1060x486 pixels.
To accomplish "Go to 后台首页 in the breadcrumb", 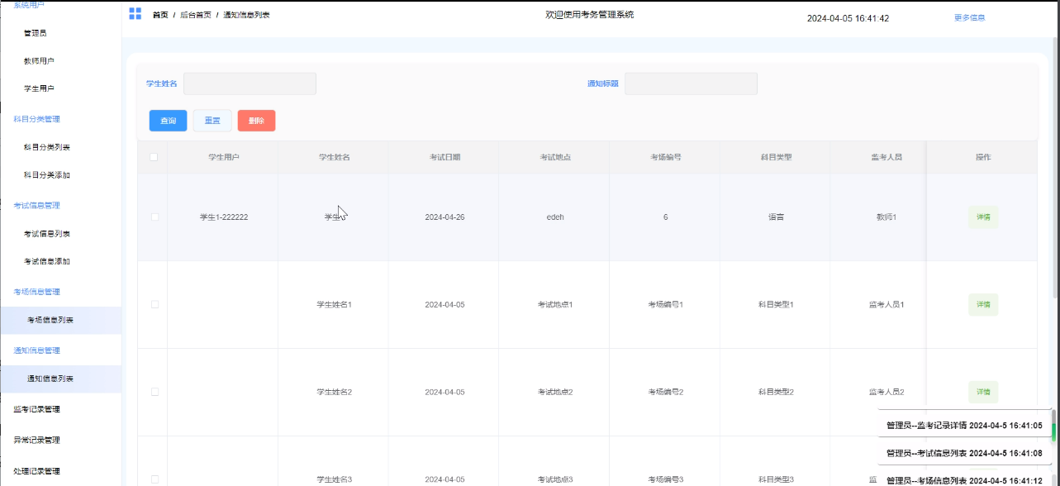I will 196,15.
